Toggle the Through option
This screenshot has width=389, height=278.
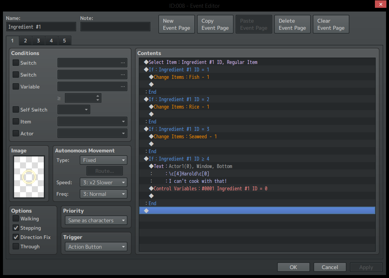[16, 246]
